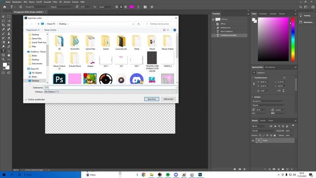This screenshot has height=178, width=316.
Task: Expand the address bar history dropdown
Action: (x=133, y=24)
